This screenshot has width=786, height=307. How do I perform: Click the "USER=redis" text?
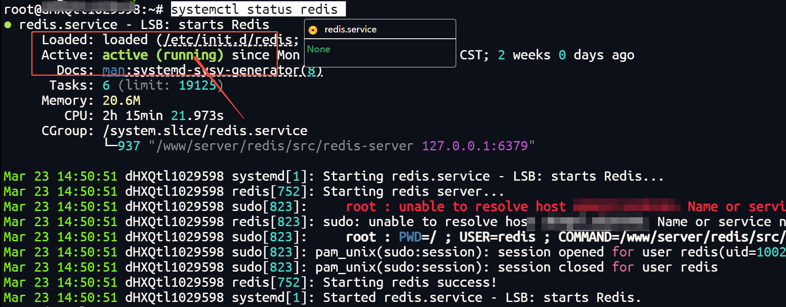coord(498,237)
